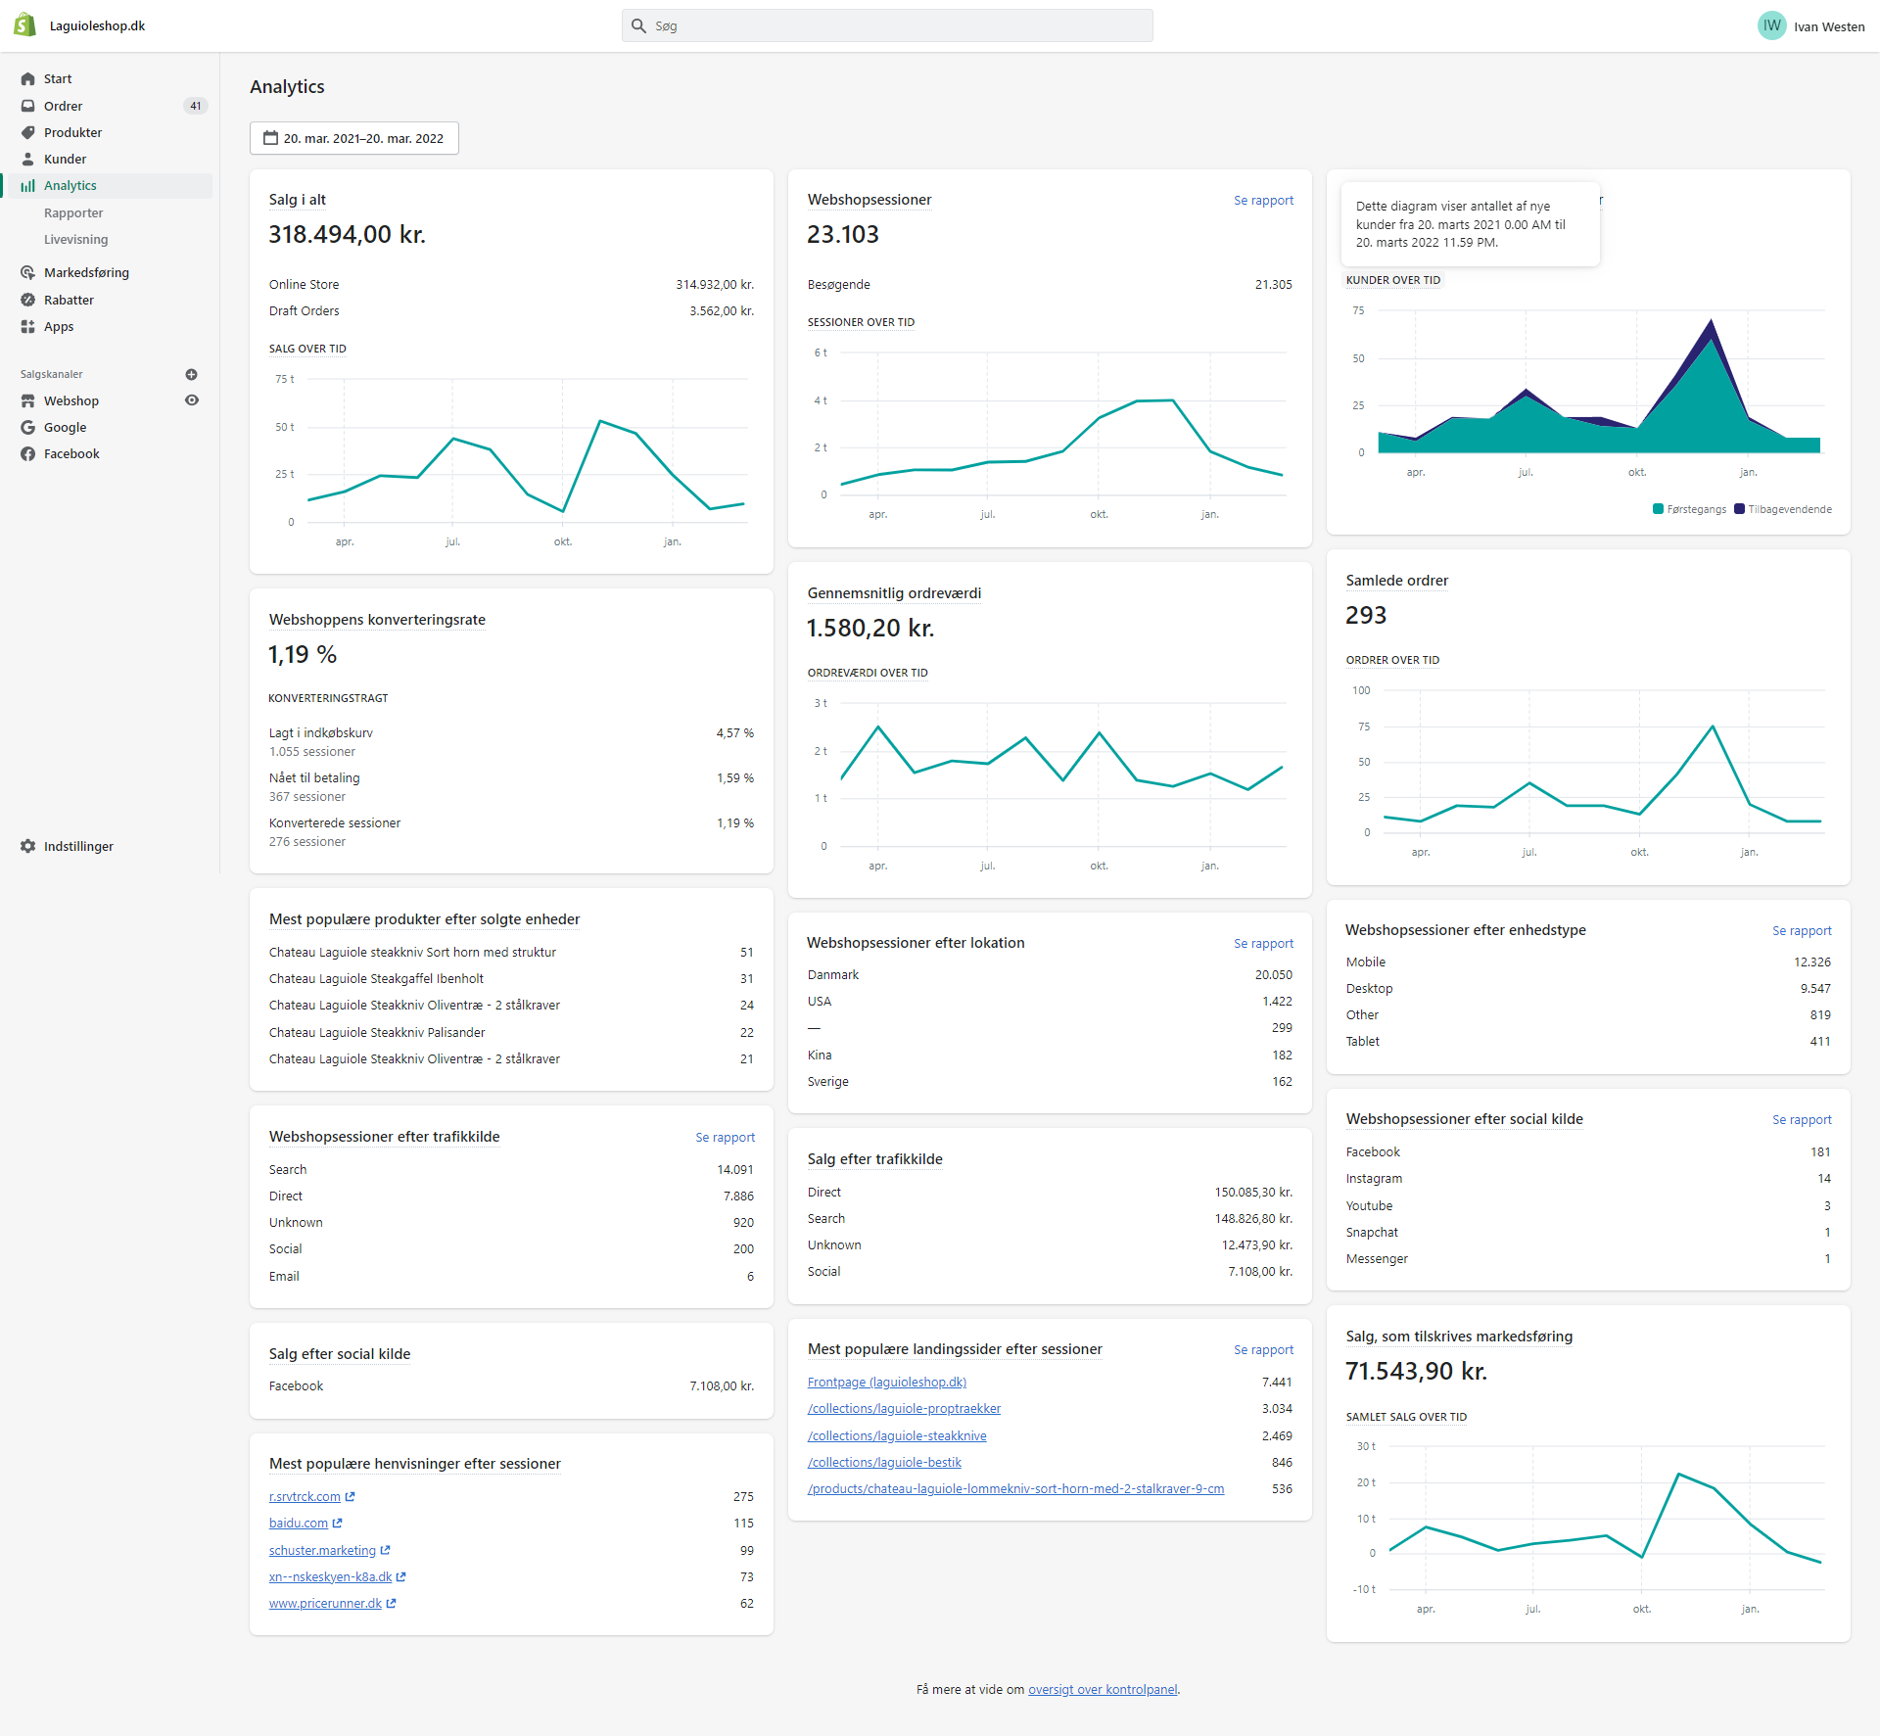Open the Apps grid icon
This screenshot has height=1736, width=1880.
27,326
